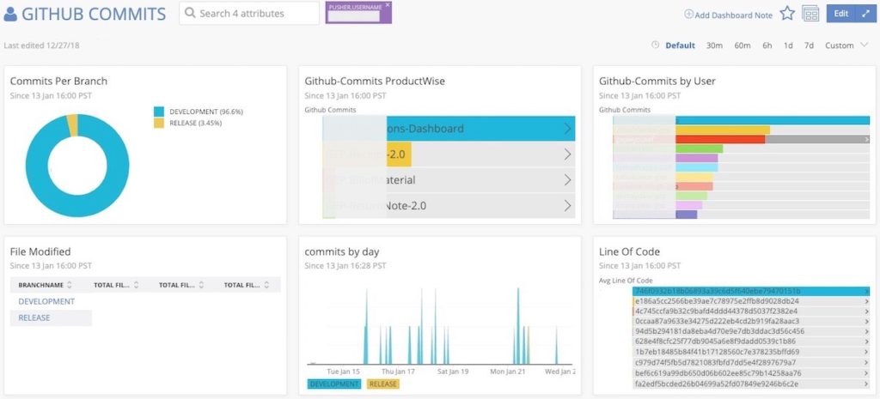Click the Line Of Code panel title
880x399 pixels.
(x=629, y=251)
